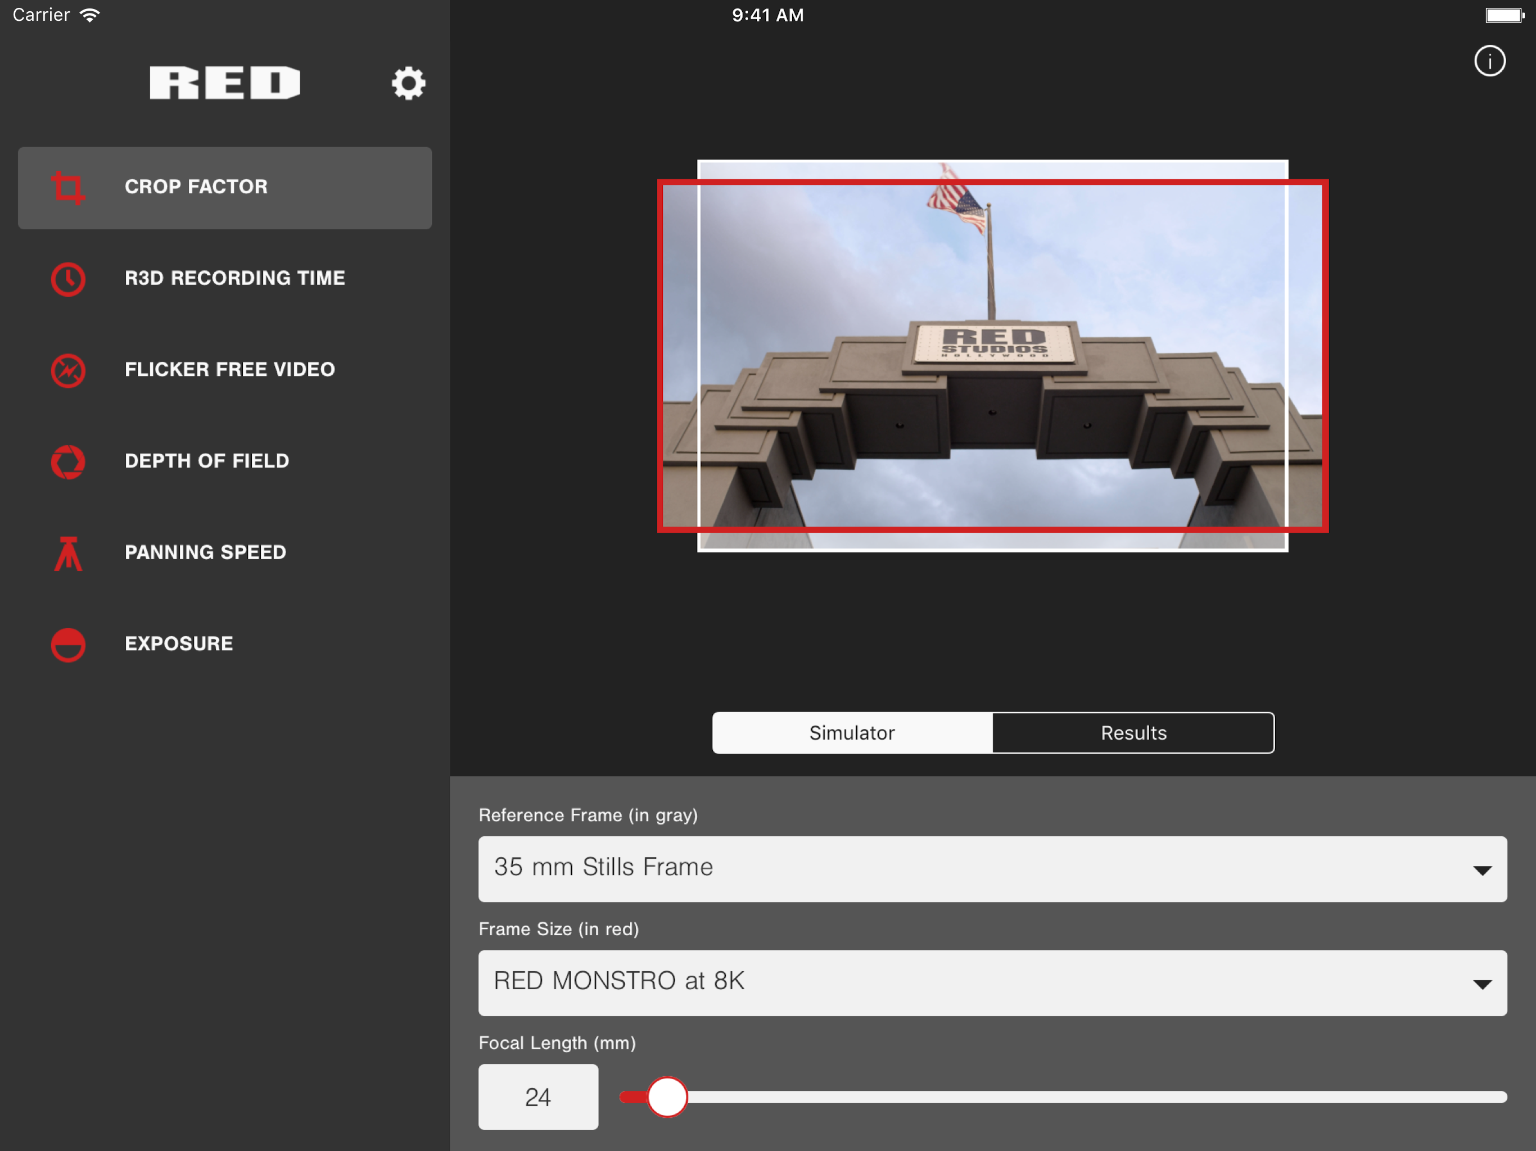Open the R3D Recording Time menu item
This screenshot has height=1151, width=1536.
[234, 278]
